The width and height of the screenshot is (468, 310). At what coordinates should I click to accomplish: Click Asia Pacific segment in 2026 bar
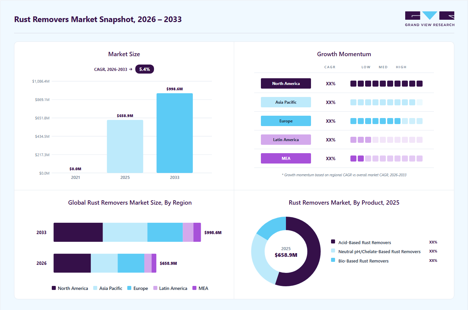[104, 263]
